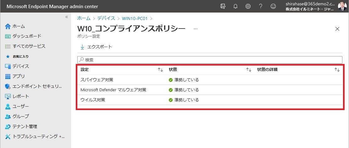This screenshot has width=349, height=148.
Task: Click the Reports icon in sidebar
Action: [x=8, y=97]
